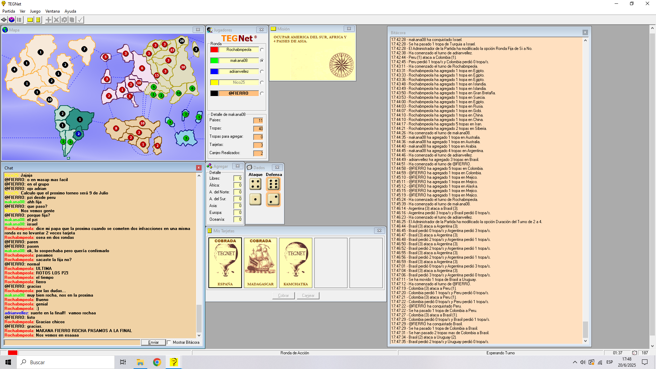The height and width of the screenshot is (369, 656).
Task: Open the Ver menu
Action: [23, 11]
